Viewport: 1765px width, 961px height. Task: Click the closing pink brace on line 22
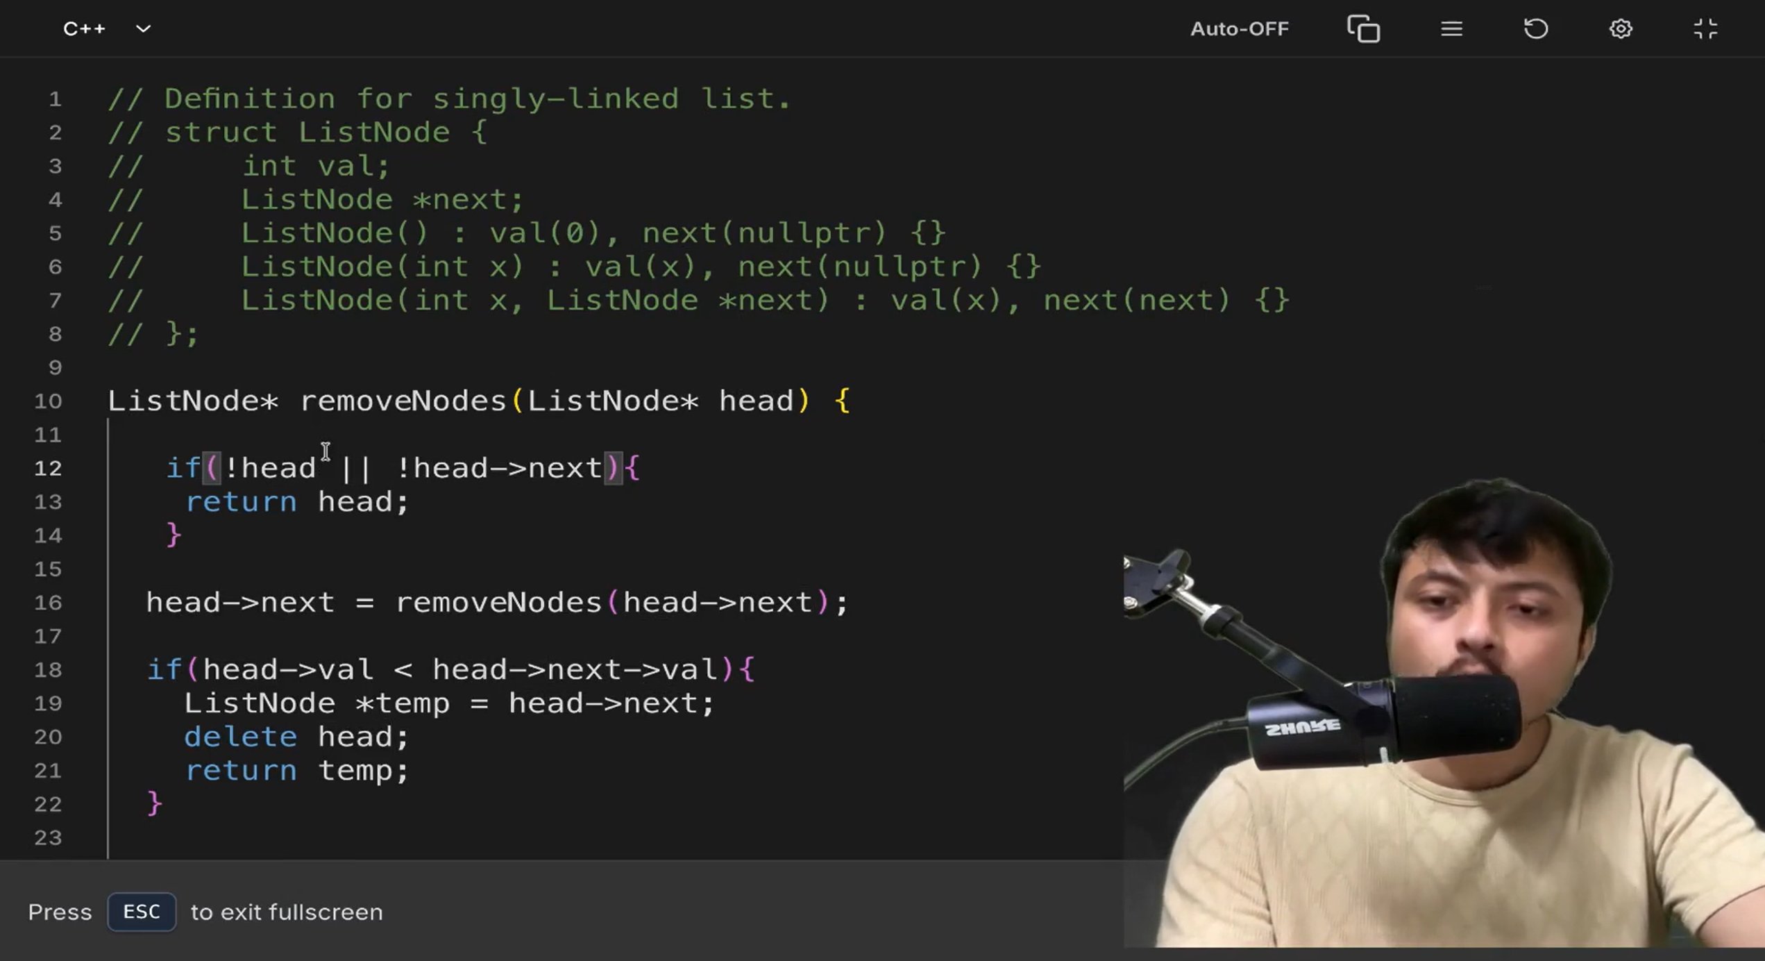pos(155,804)
